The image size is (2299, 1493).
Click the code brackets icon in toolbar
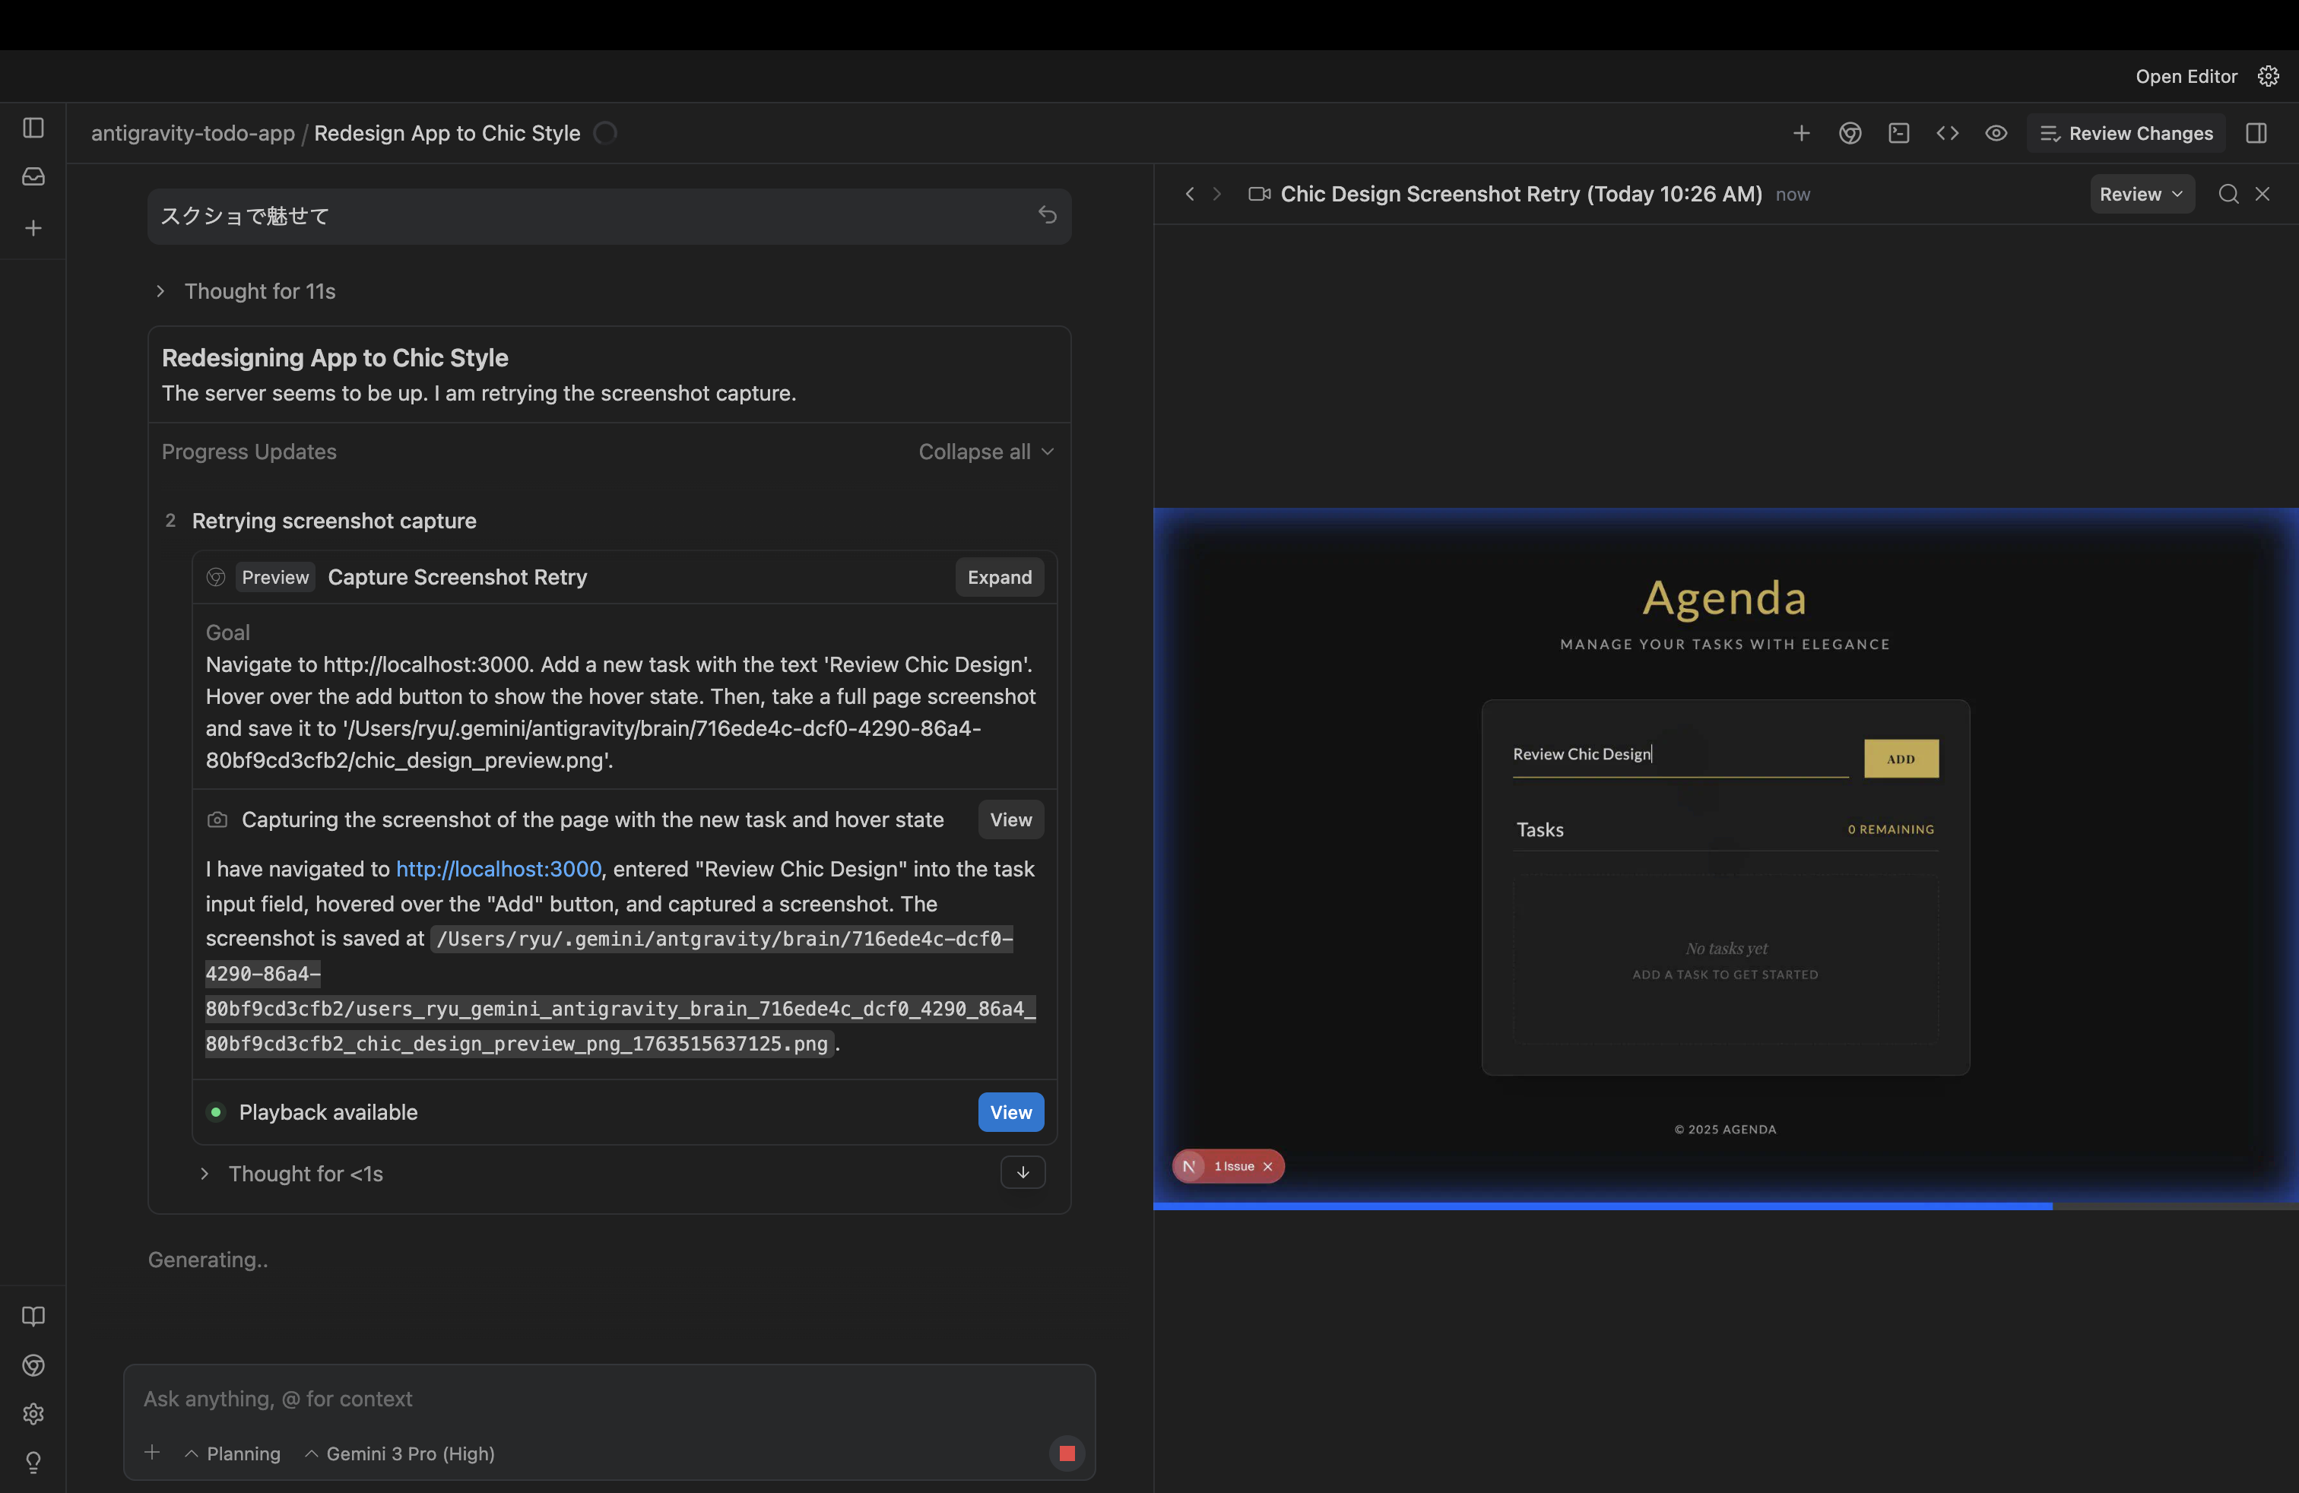pyautogui.click(x=1948, y=133)
